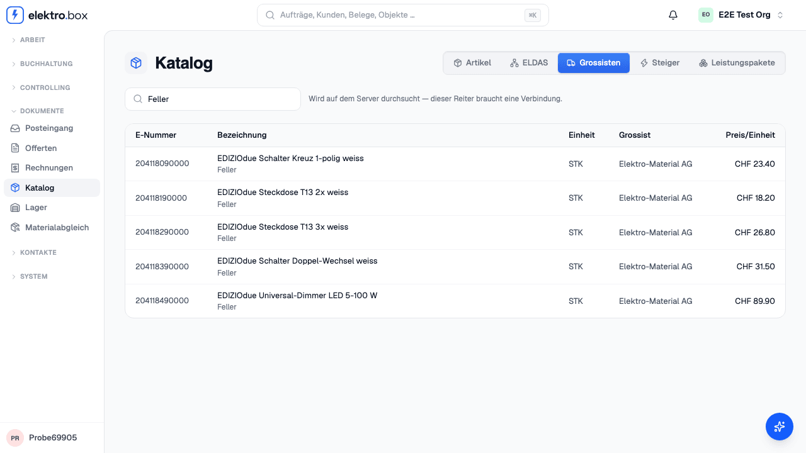The height and width of the screenshot is (453, 806).
Task: Expand the ARBEIT sidebar section
Action: pos(52,40)
